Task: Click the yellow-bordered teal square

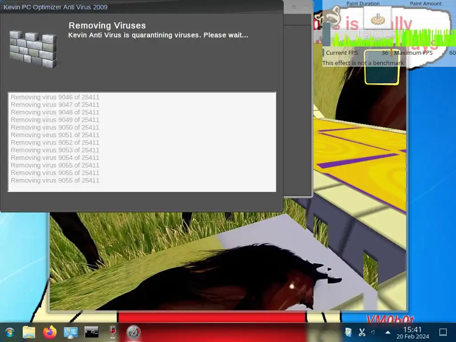Action: pyautogui.click(x=382, y=67)
